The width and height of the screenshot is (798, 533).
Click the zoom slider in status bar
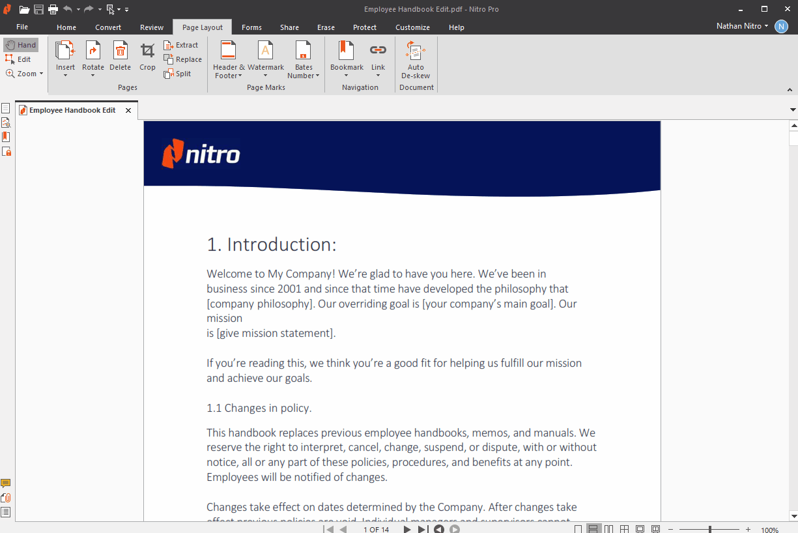click(709, 529)
